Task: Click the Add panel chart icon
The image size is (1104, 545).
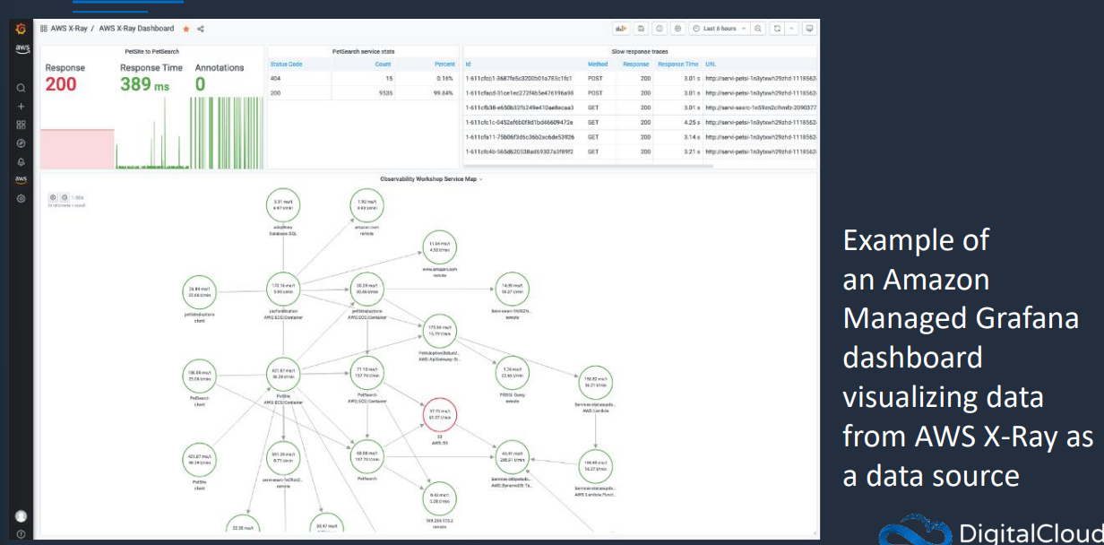Action: click(620, 29)
